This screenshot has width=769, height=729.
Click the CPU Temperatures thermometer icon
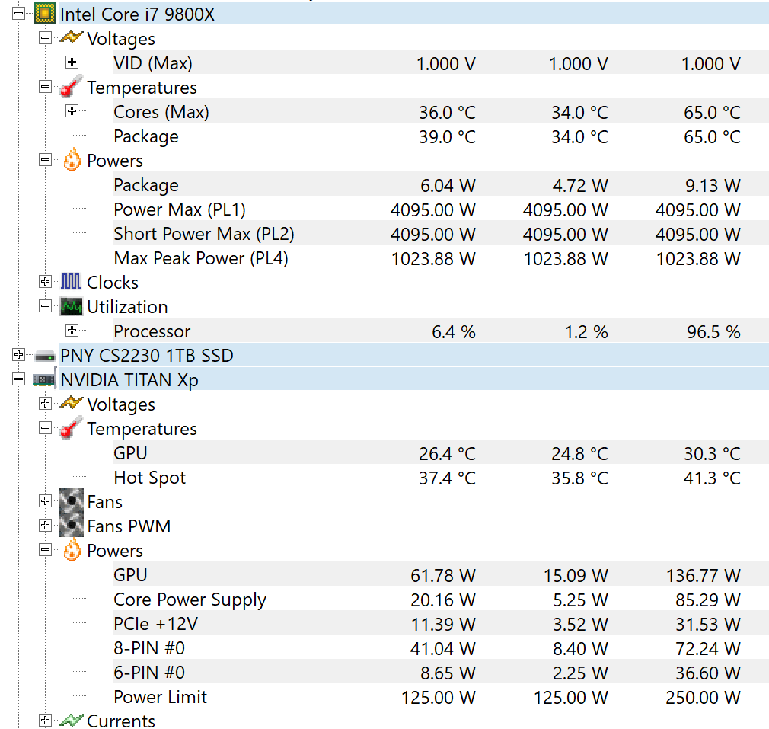71,86
